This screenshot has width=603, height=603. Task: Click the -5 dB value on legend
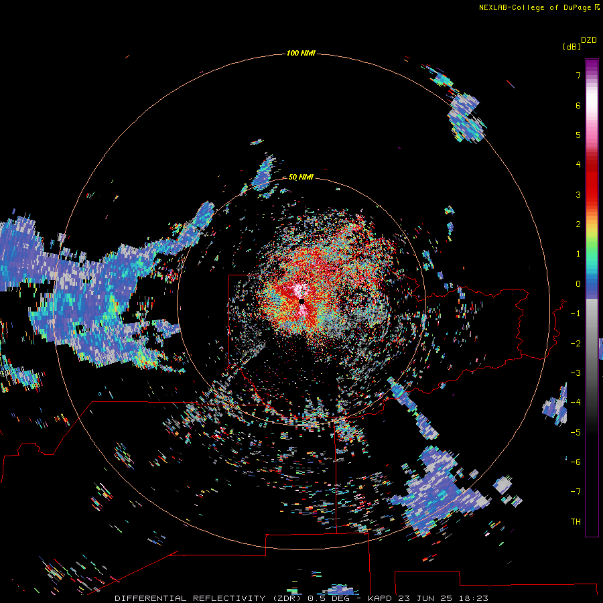576,433
